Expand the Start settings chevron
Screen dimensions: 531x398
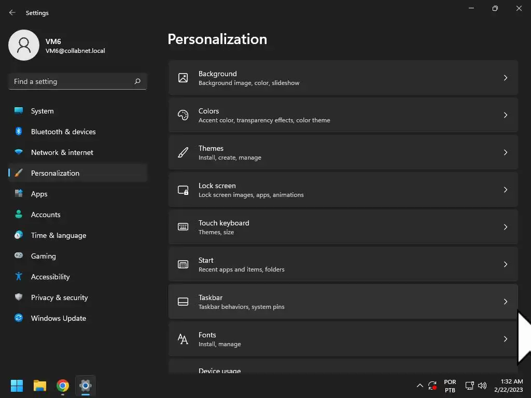pos(505,264)
